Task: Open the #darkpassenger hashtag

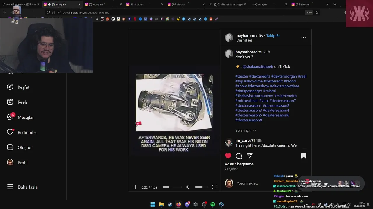Action: click(249, 91)
